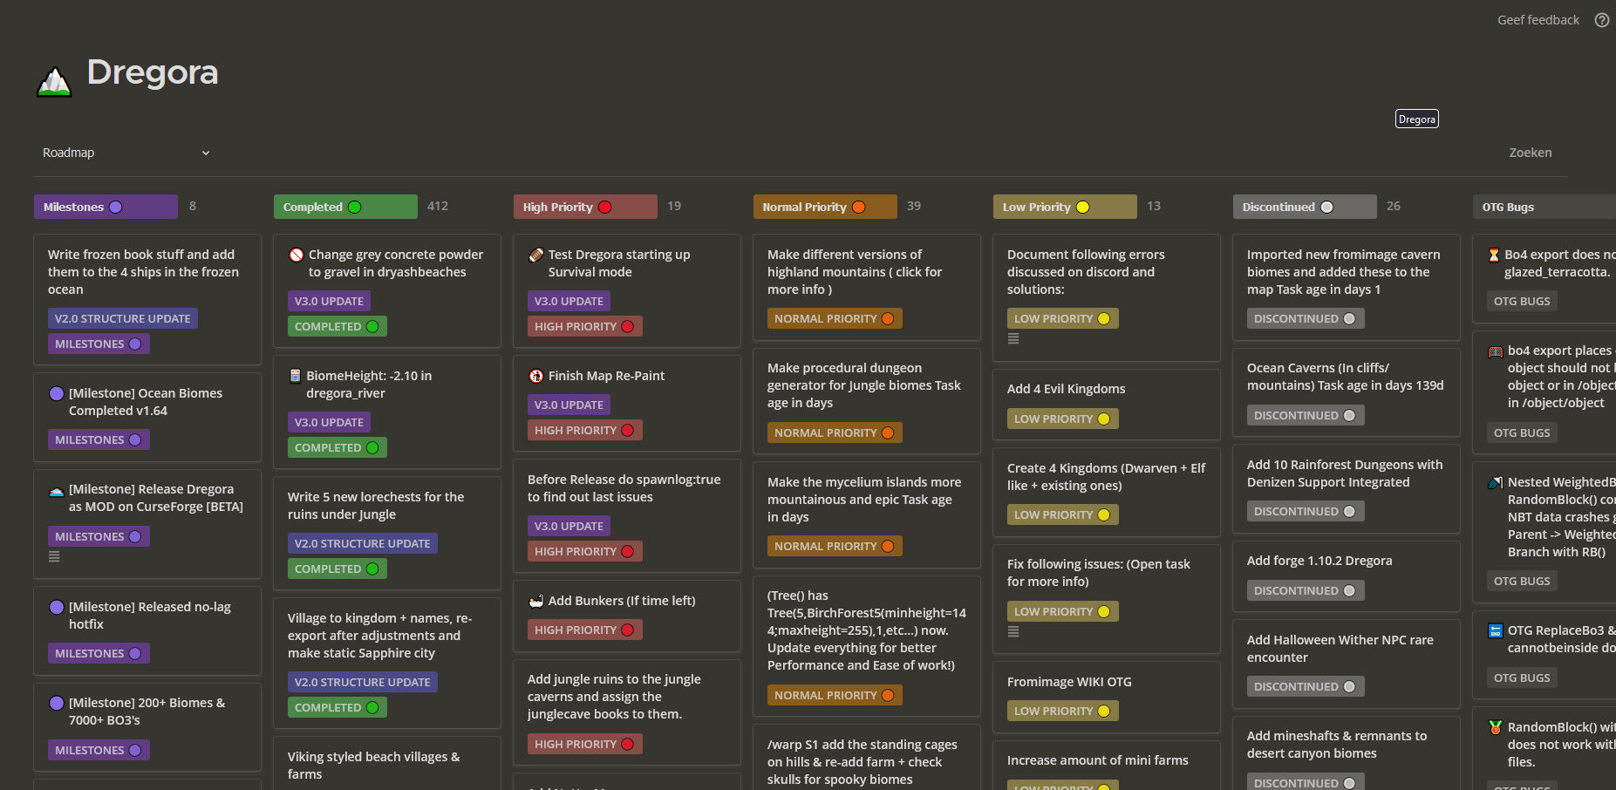Viewport: 1616px width, 790px height.
Task: Open card Increase amount of mini farms
Action: (x=1107, y=766)
